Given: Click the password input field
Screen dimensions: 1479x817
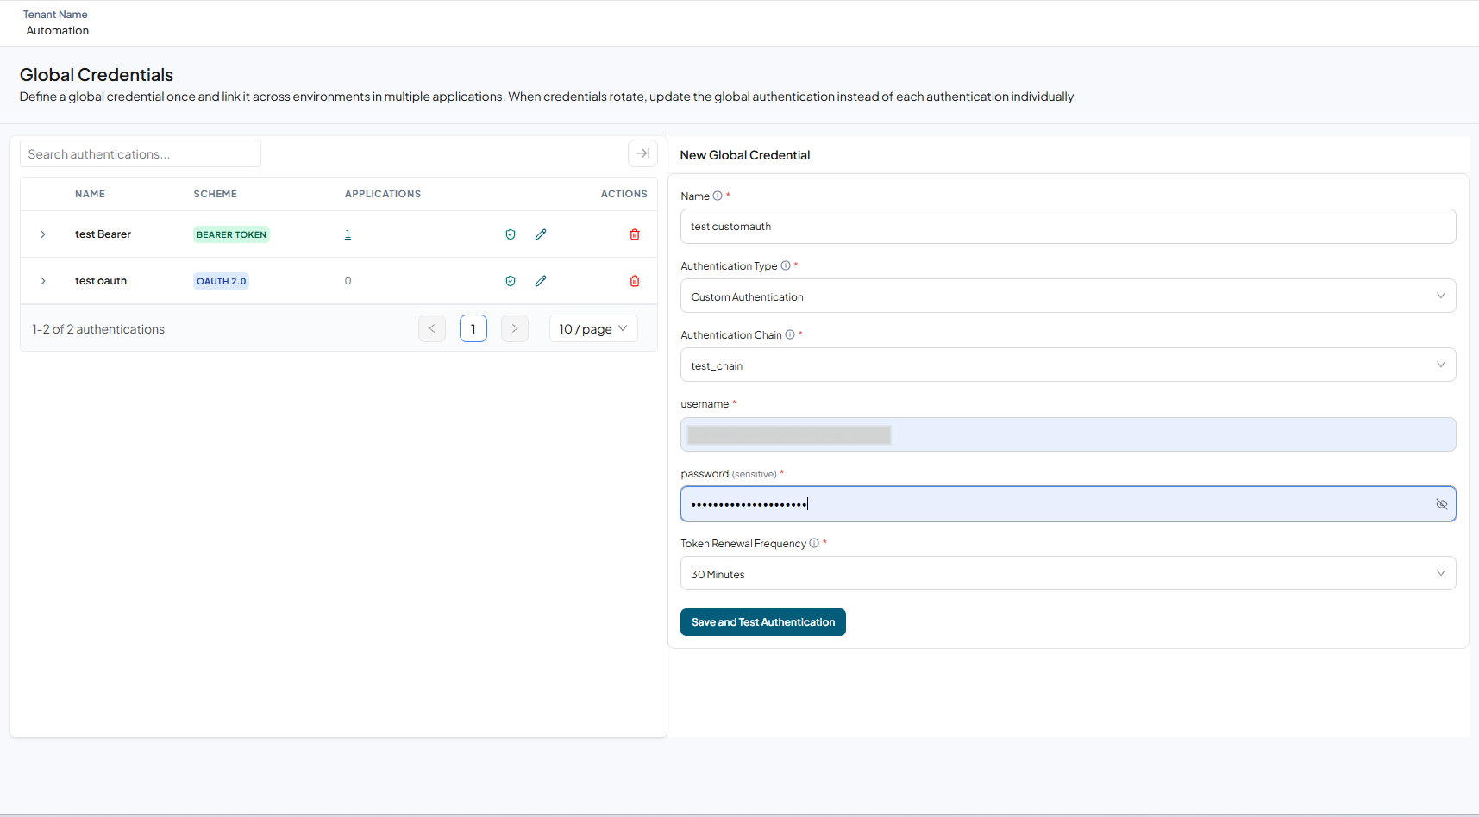Looking at the screenshot, I should [x=1068, y=504].
